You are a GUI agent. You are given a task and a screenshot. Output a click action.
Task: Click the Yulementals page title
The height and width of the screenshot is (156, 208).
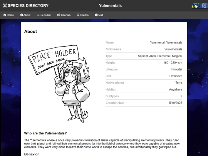click(x=110, y=5)
